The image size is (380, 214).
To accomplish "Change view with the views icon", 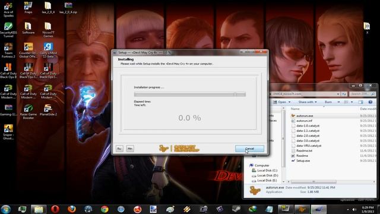I will pyautogui.click(x=346, y=102).
